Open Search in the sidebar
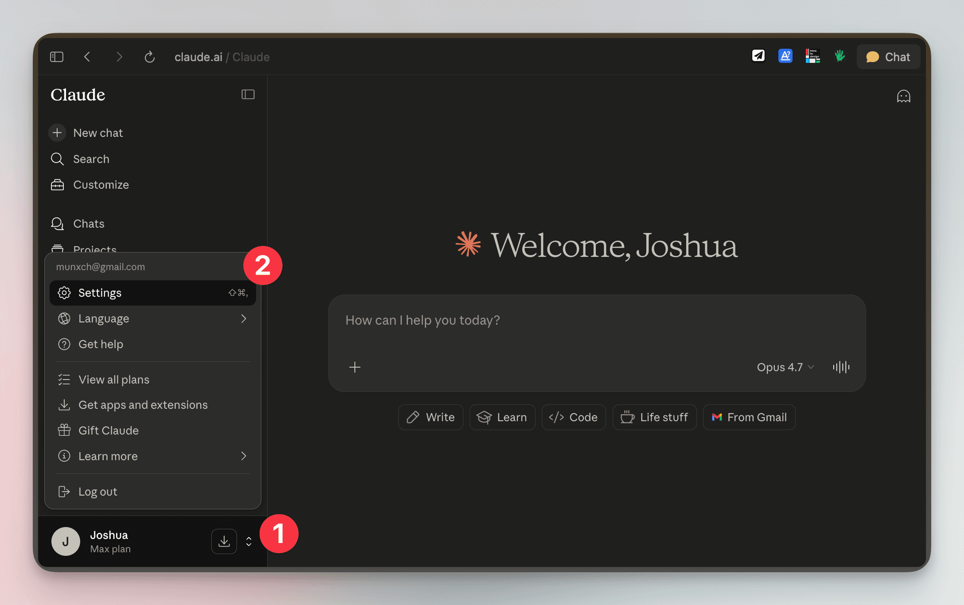 pos(91,159)
